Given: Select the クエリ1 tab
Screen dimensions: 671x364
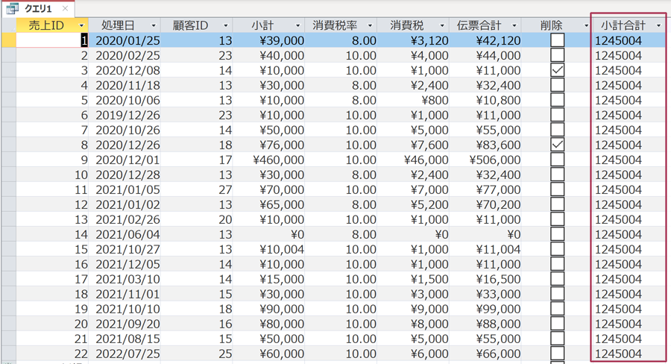Looking at the screenshot, I should [39, 8].
